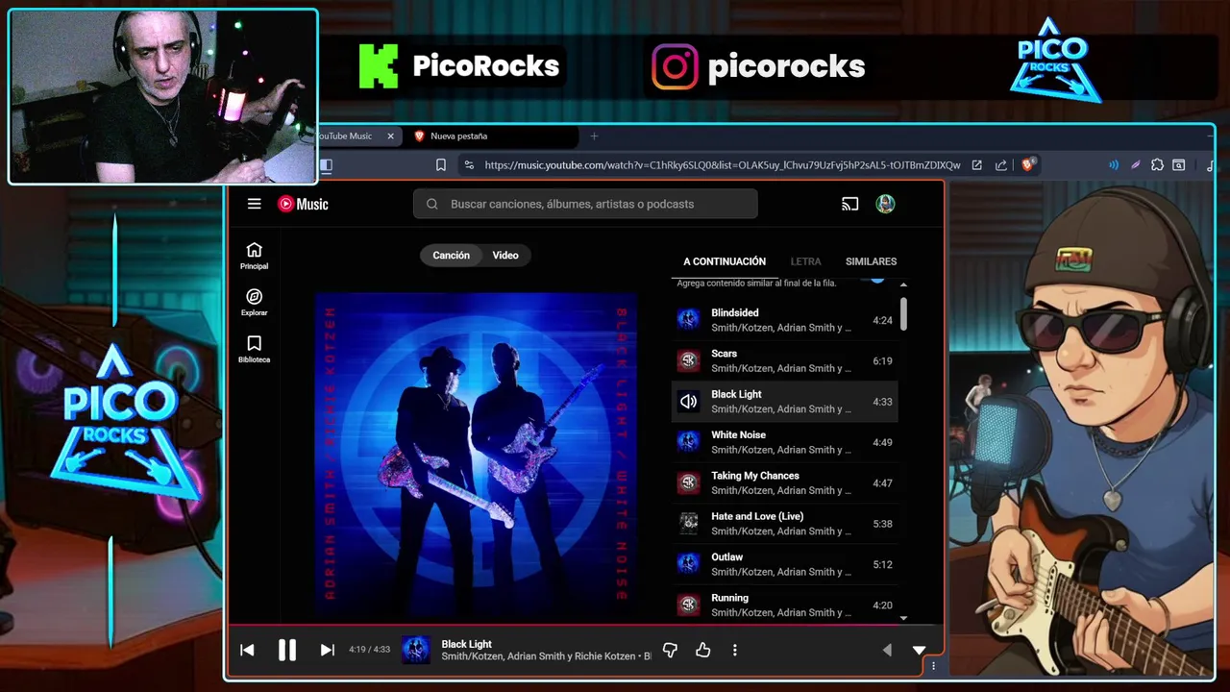Open Brave Shields lion icon
This screenshot has width=1230, height=692.
pos(1027,164)
